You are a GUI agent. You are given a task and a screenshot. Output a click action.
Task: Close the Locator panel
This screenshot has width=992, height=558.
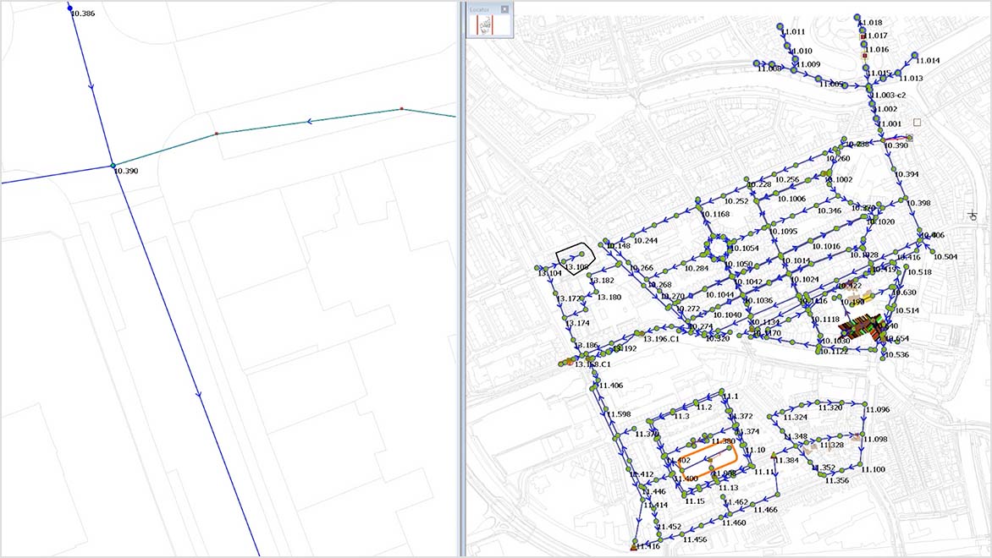tap(504, 9)
